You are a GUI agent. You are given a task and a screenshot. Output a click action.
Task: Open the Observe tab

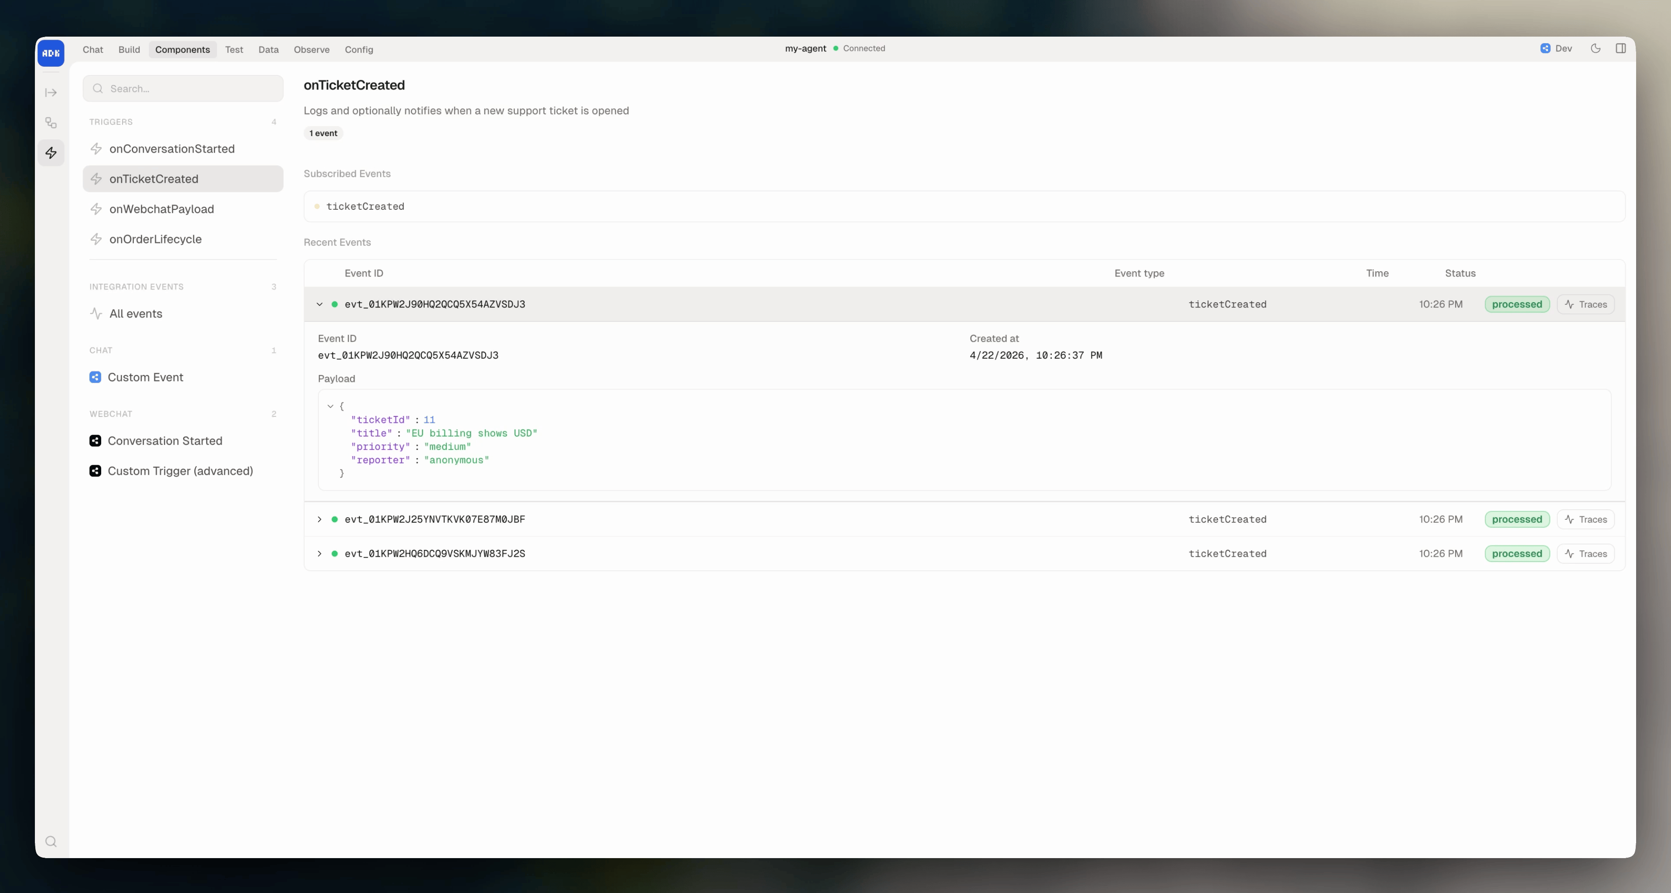(311, 49)
